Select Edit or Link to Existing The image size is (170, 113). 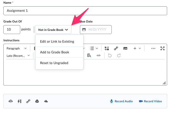pos(57,41)
